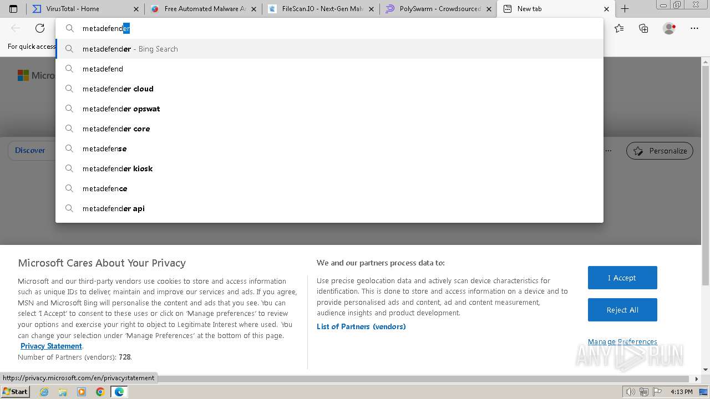Click the 4:13 PM system clock
Screen dimensions: 710x399
(681, 392)
